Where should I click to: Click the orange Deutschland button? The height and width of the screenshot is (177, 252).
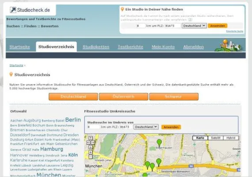coord(73,96)
